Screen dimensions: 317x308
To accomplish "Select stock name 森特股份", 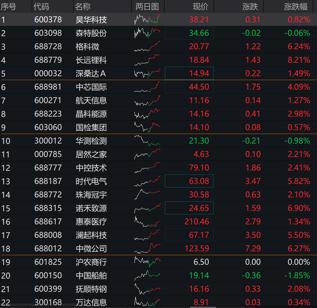I will [91, 33].
